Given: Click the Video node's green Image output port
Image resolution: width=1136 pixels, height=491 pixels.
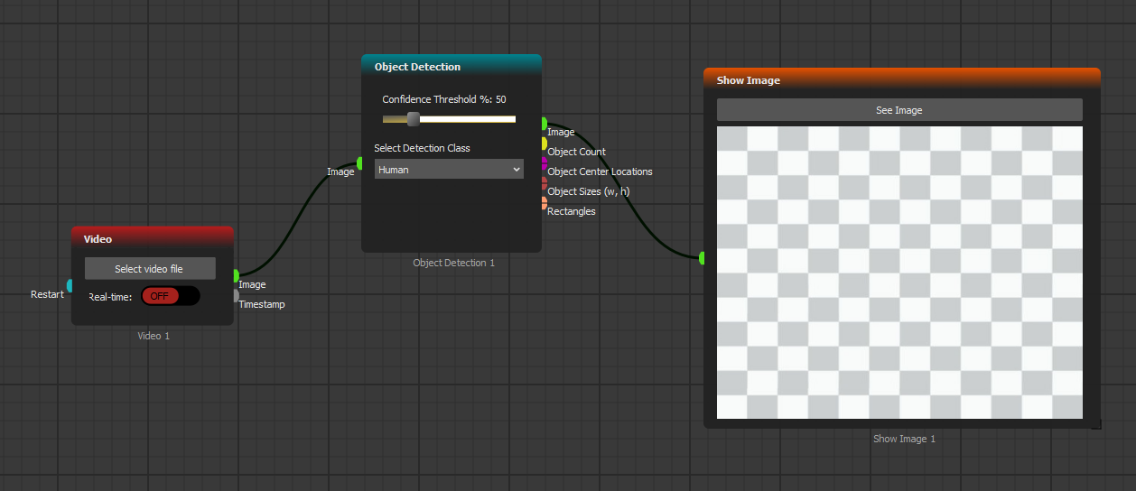Looking at the screenshot, I should [x=236, y=276].
